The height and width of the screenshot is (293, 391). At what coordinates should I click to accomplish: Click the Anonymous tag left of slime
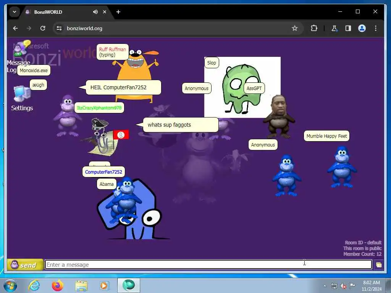[x=197, y=88]
